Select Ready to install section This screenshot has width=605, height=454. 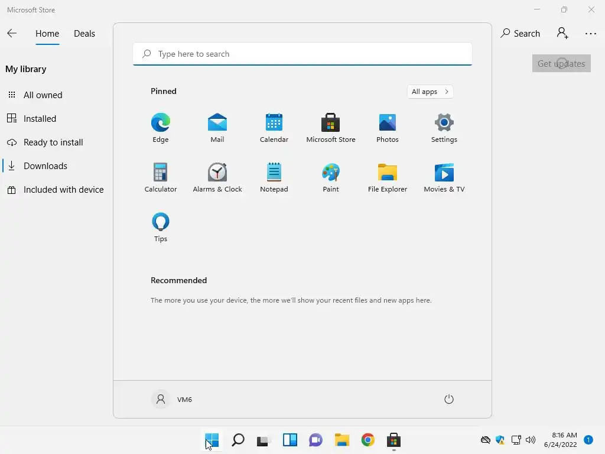click(54, 142)
